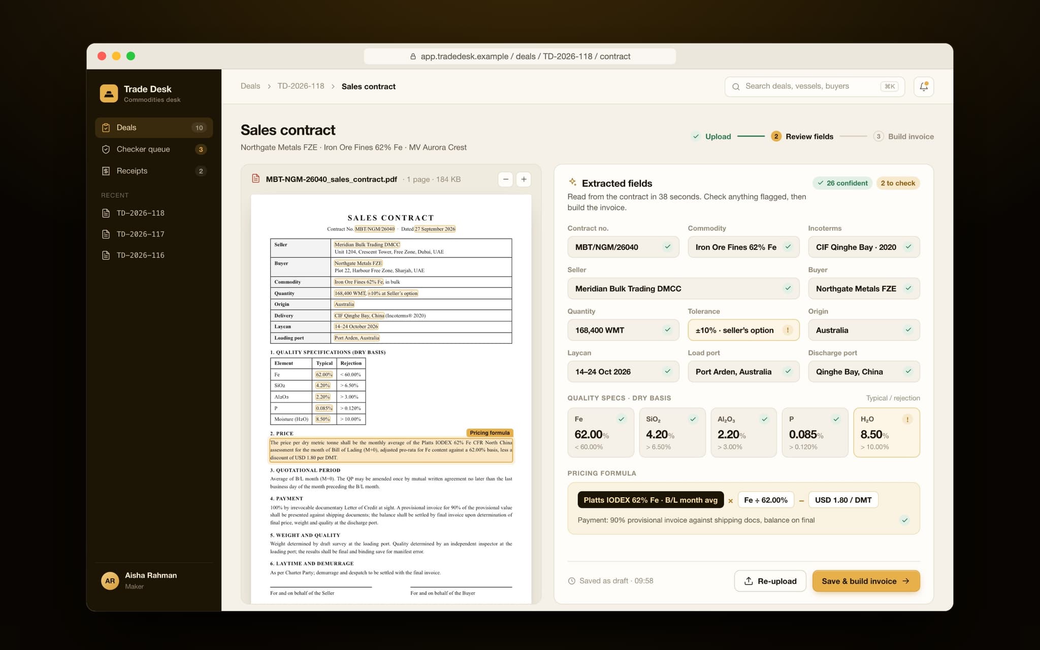
Task: Click the Checker queue shield icon
Action: pyautogui.click(x=106, y=149)
